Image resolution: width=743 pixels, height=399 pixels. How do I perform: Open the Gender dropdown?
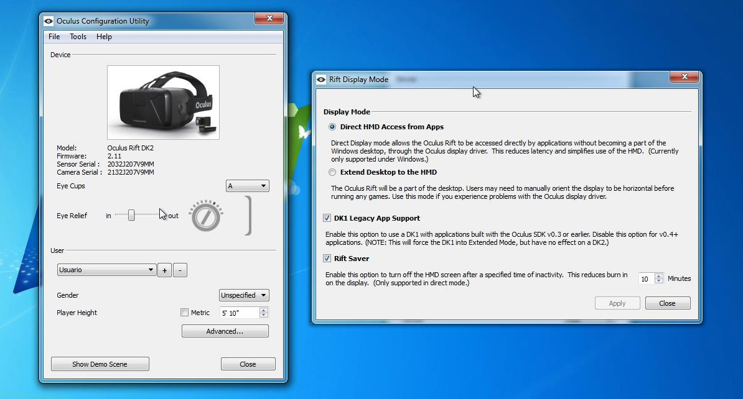tap(244, 295)
